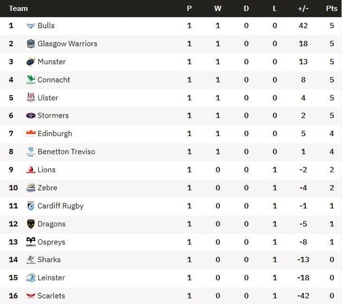Click the Leinster blue logo

31,278
